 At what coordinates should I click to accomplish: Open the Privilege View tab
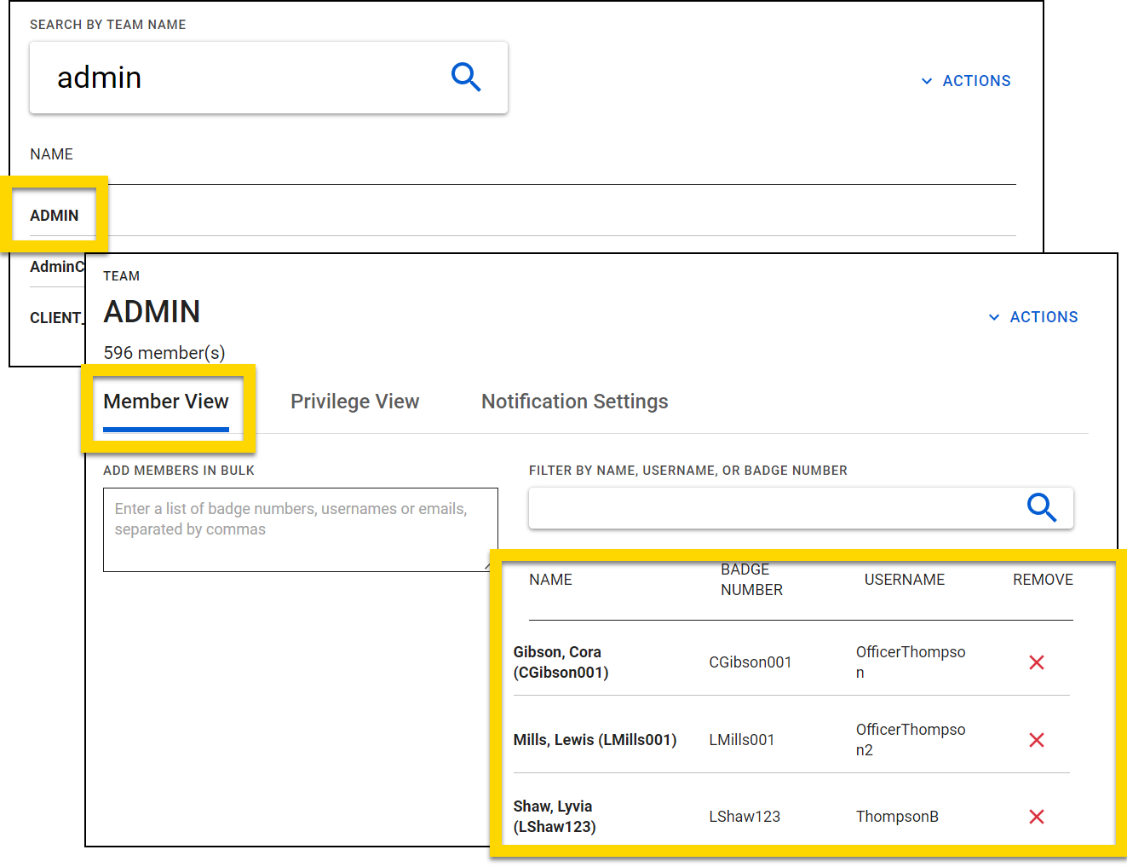[354, 402]
